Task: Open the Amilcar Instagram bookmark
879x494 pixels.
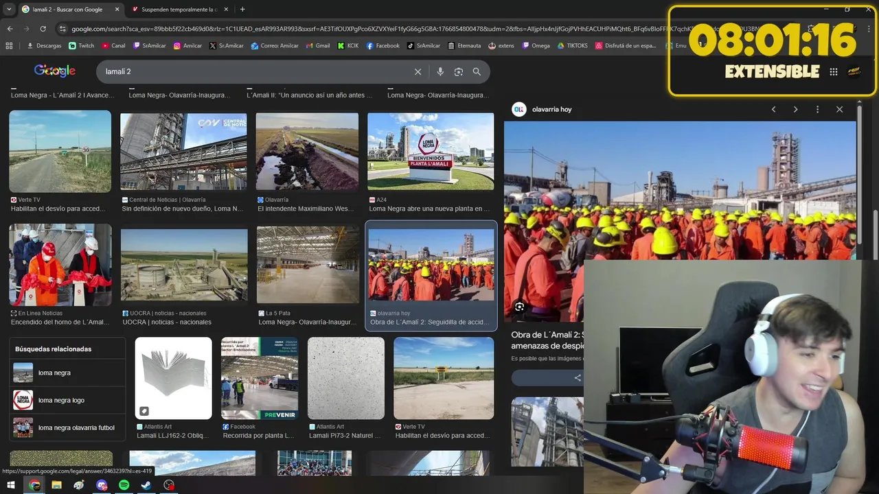Action: click(187, 46)
